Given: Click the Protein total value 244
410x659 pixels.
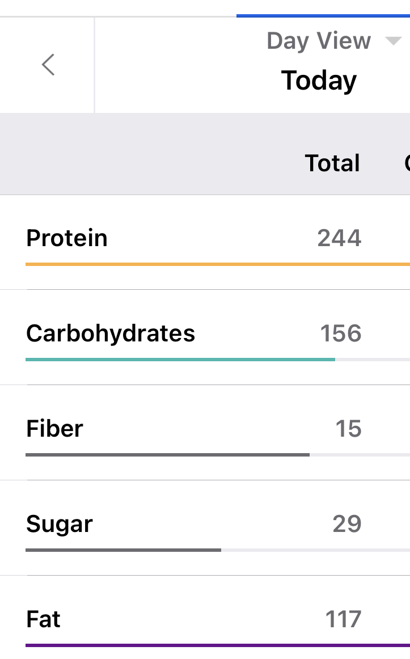Looking at the screenshot, I should (x=339, y=238).
